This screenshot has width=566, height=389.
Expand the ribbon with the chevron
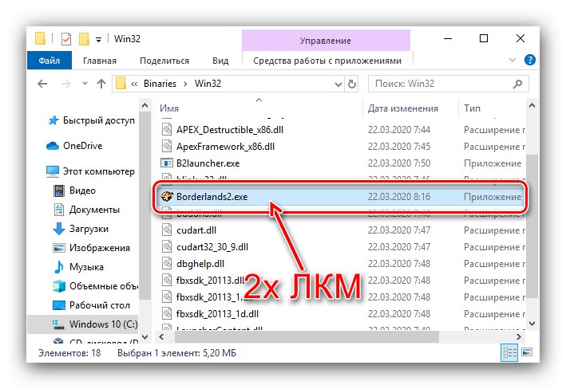tap(513, 60)
